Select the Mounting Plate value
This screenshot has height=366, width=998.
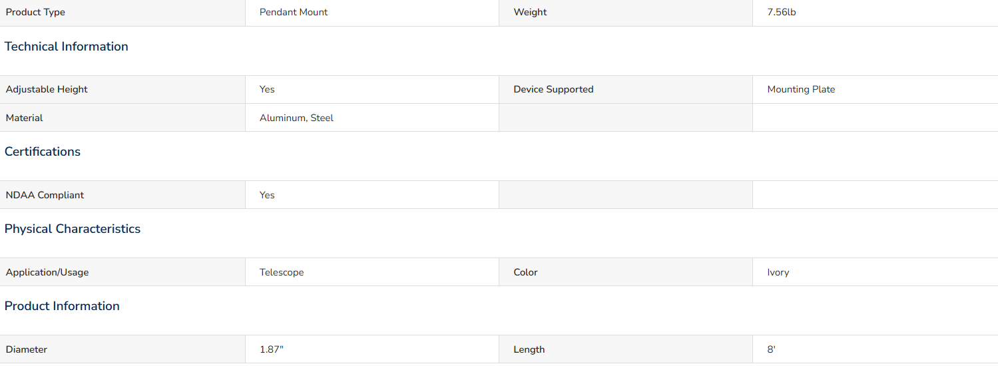pos(801,89)
